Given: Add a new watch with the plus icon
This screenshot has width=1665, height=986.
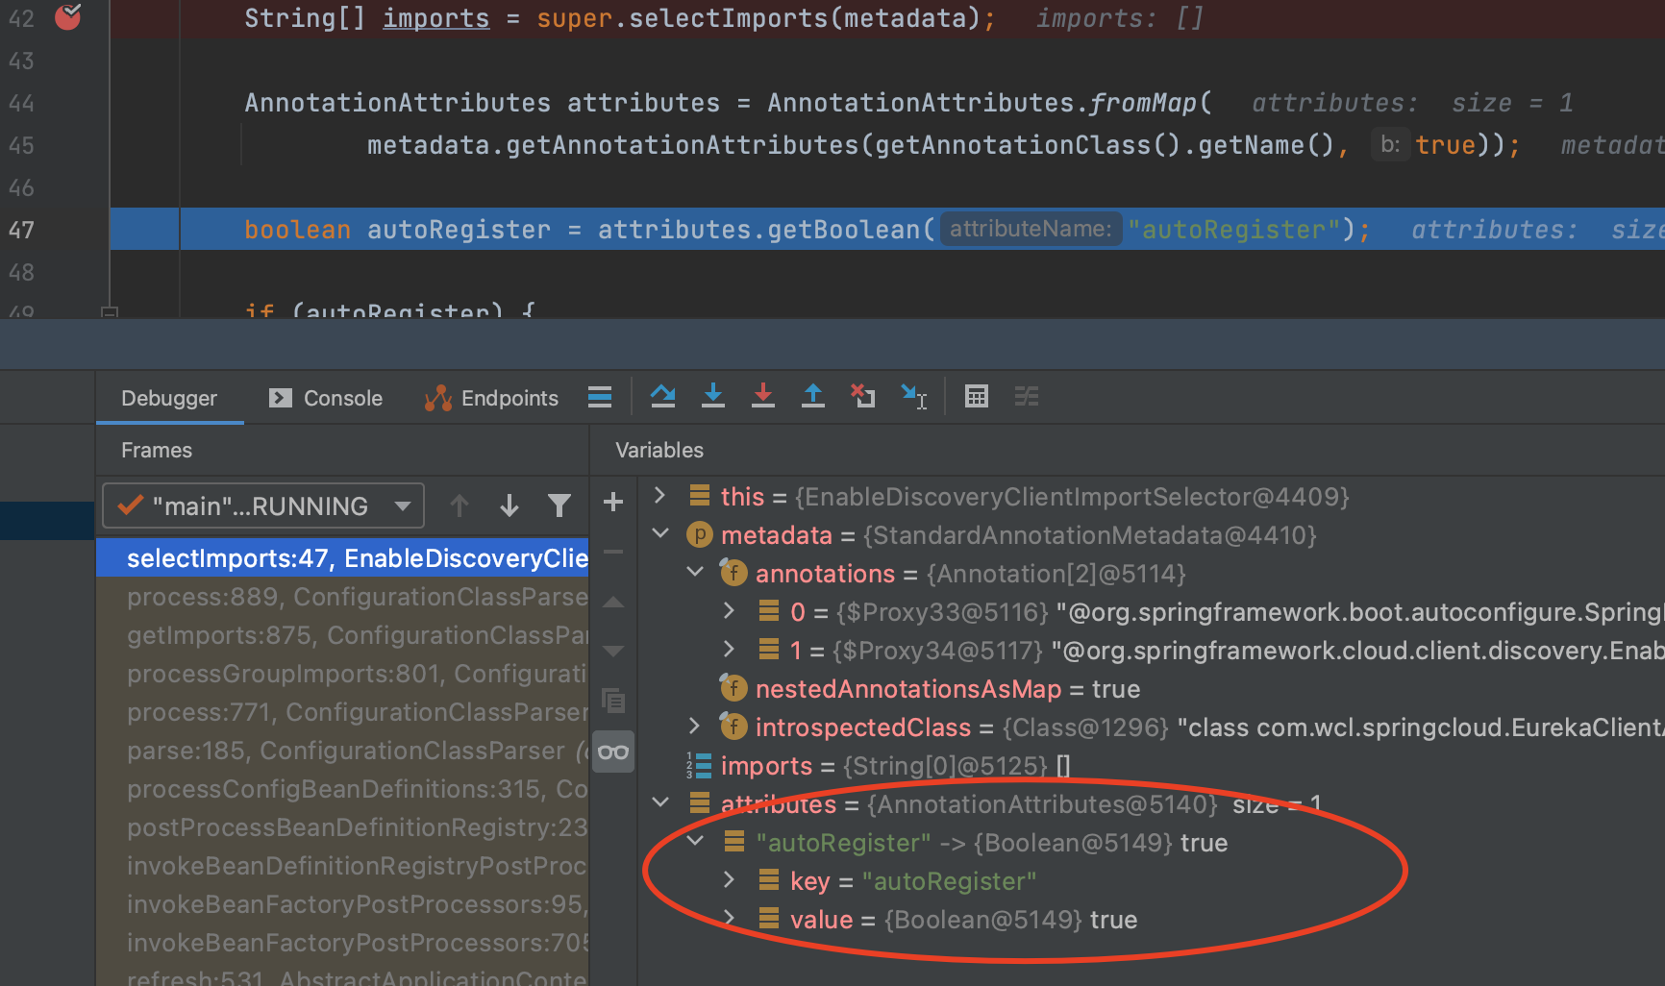Looking at the screenshot, I should [613, 502].
